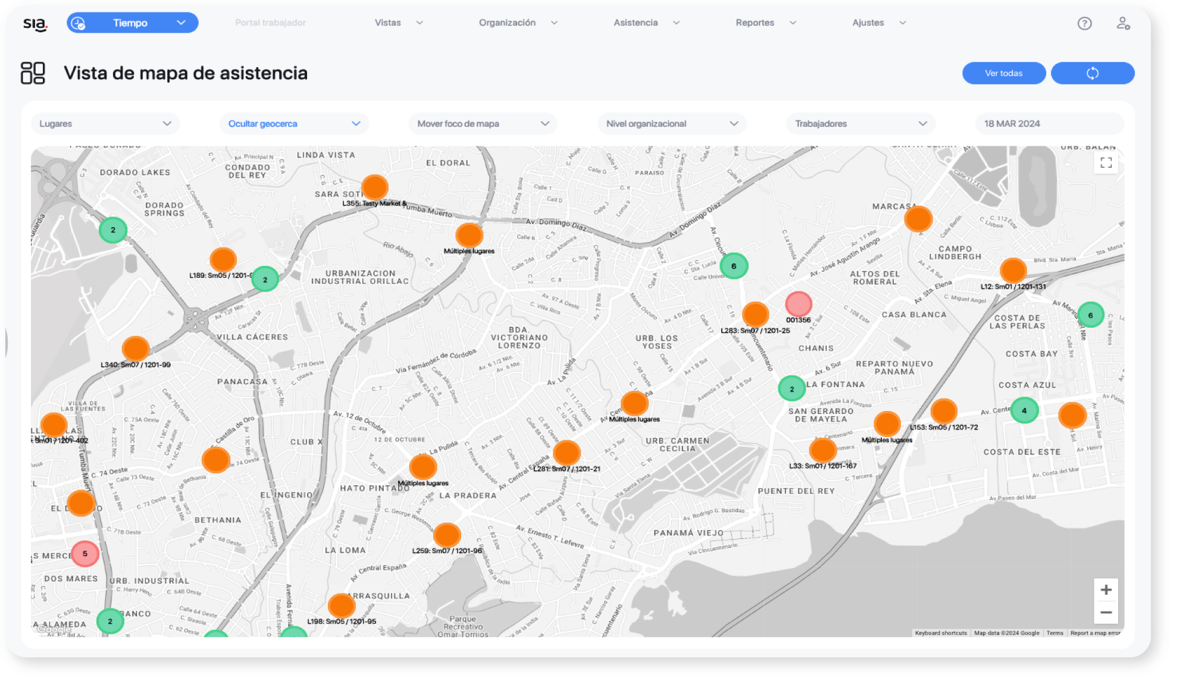Viewport: 1177px width, 681px height.
Task: Open the Google Terms link
Action: click(1054, 633)
